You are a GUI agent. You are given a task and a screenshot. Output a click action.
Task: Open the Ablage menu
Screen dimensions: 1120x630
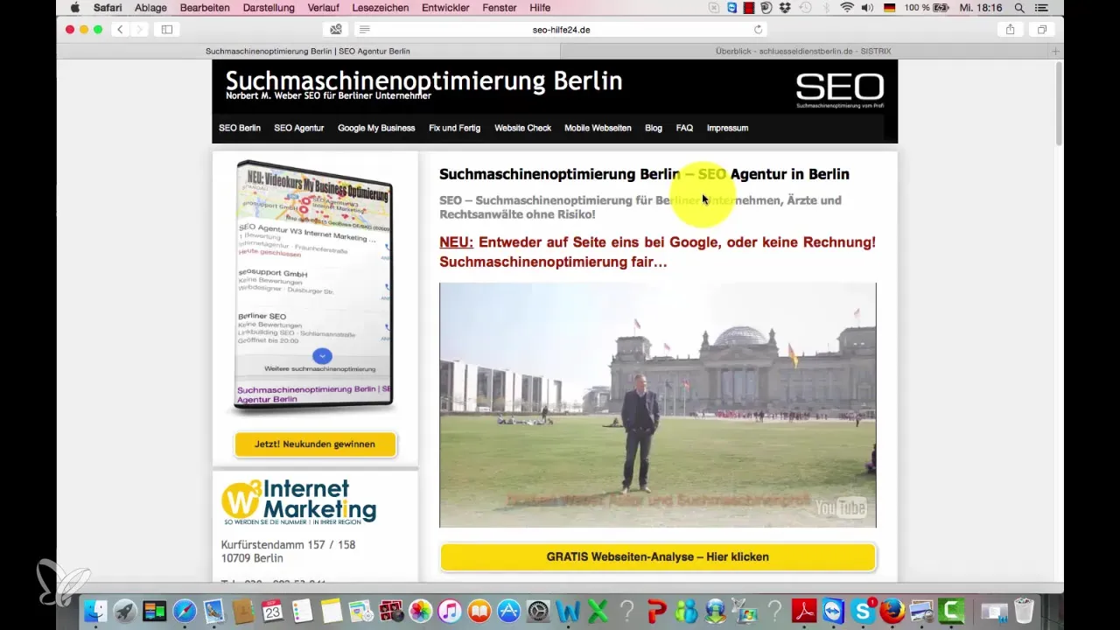click(x=150, y=8)
